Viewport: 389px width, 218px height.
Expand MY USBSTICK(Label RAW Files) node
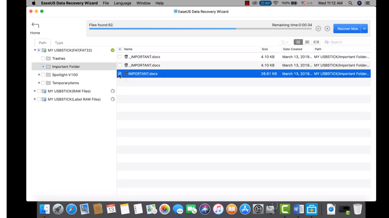click(35, 99)
